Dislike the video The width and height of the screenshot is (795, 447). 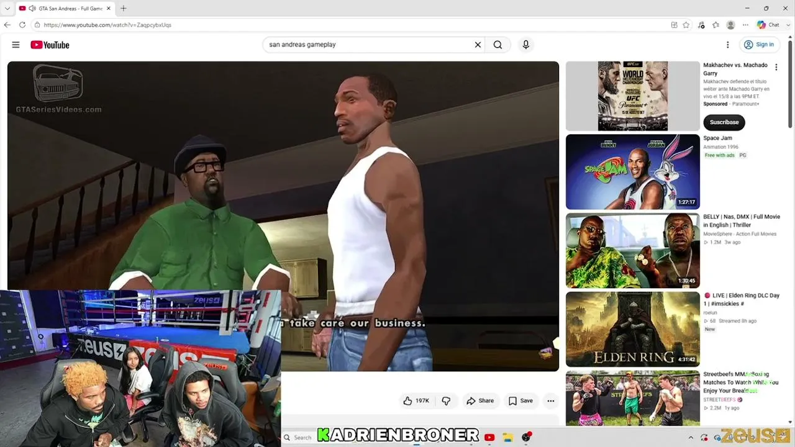pyautogui.click(x=446, y=401)
